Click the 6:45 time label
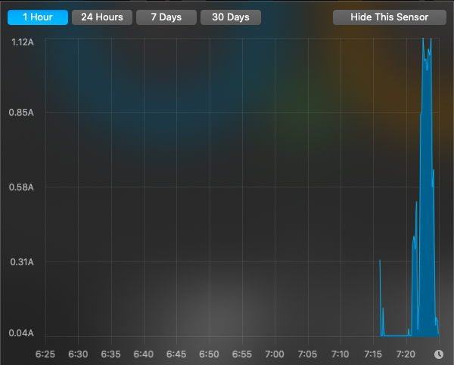 176,354
